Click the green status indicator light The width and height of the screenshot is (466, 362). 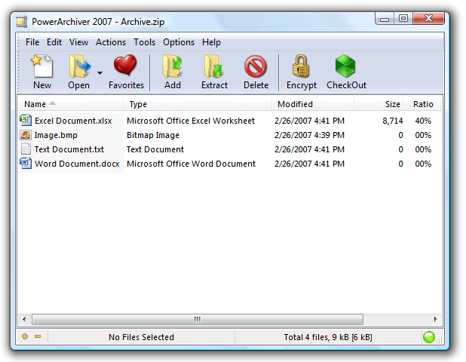[429, 337]
